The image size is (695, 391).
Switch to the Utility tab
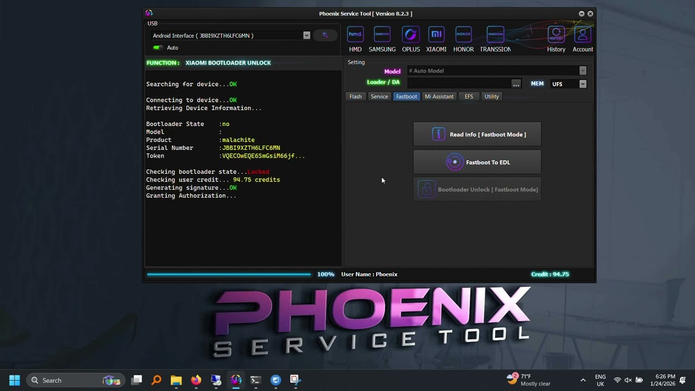coord(492,97)
